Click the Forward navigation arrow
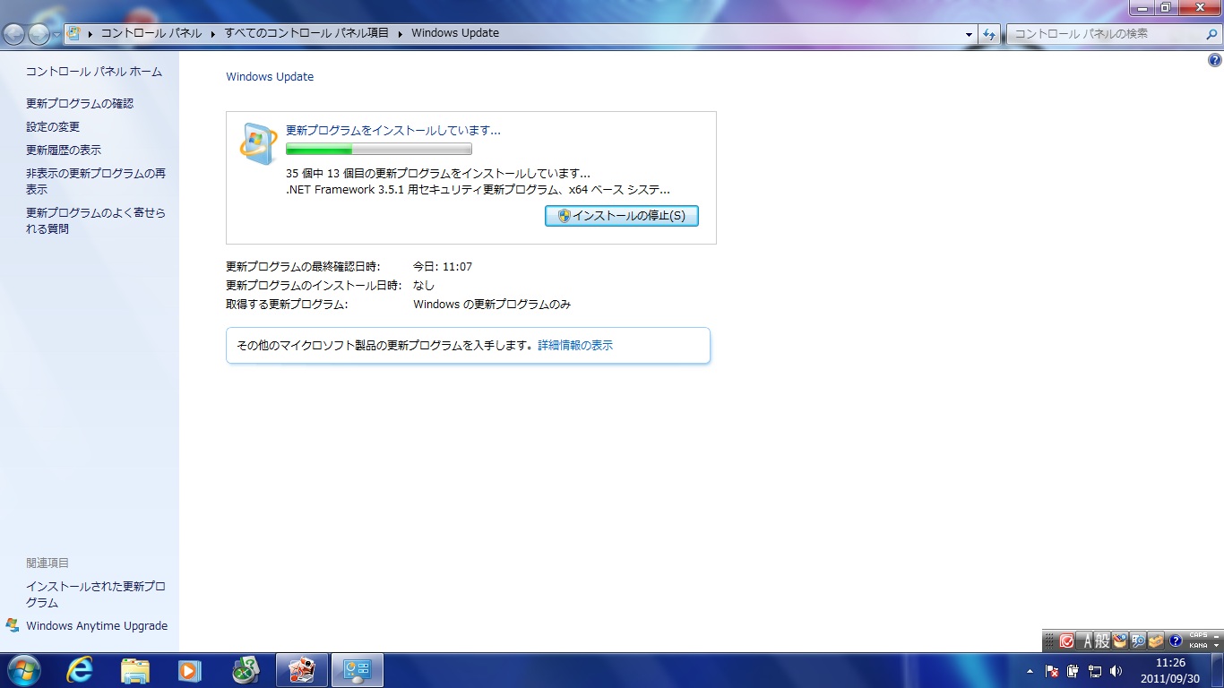The width and height of the screenshot is (1224, 688). pos(39,34)
